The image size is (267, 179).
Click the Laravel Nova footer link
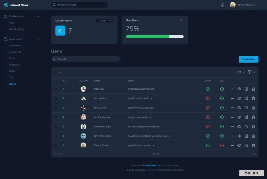tap(150, 165)
